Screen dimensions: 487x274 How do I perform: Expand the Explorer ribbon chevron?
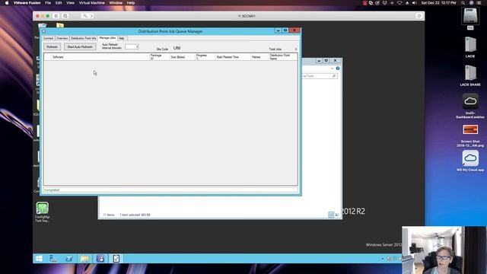[333, 68]
